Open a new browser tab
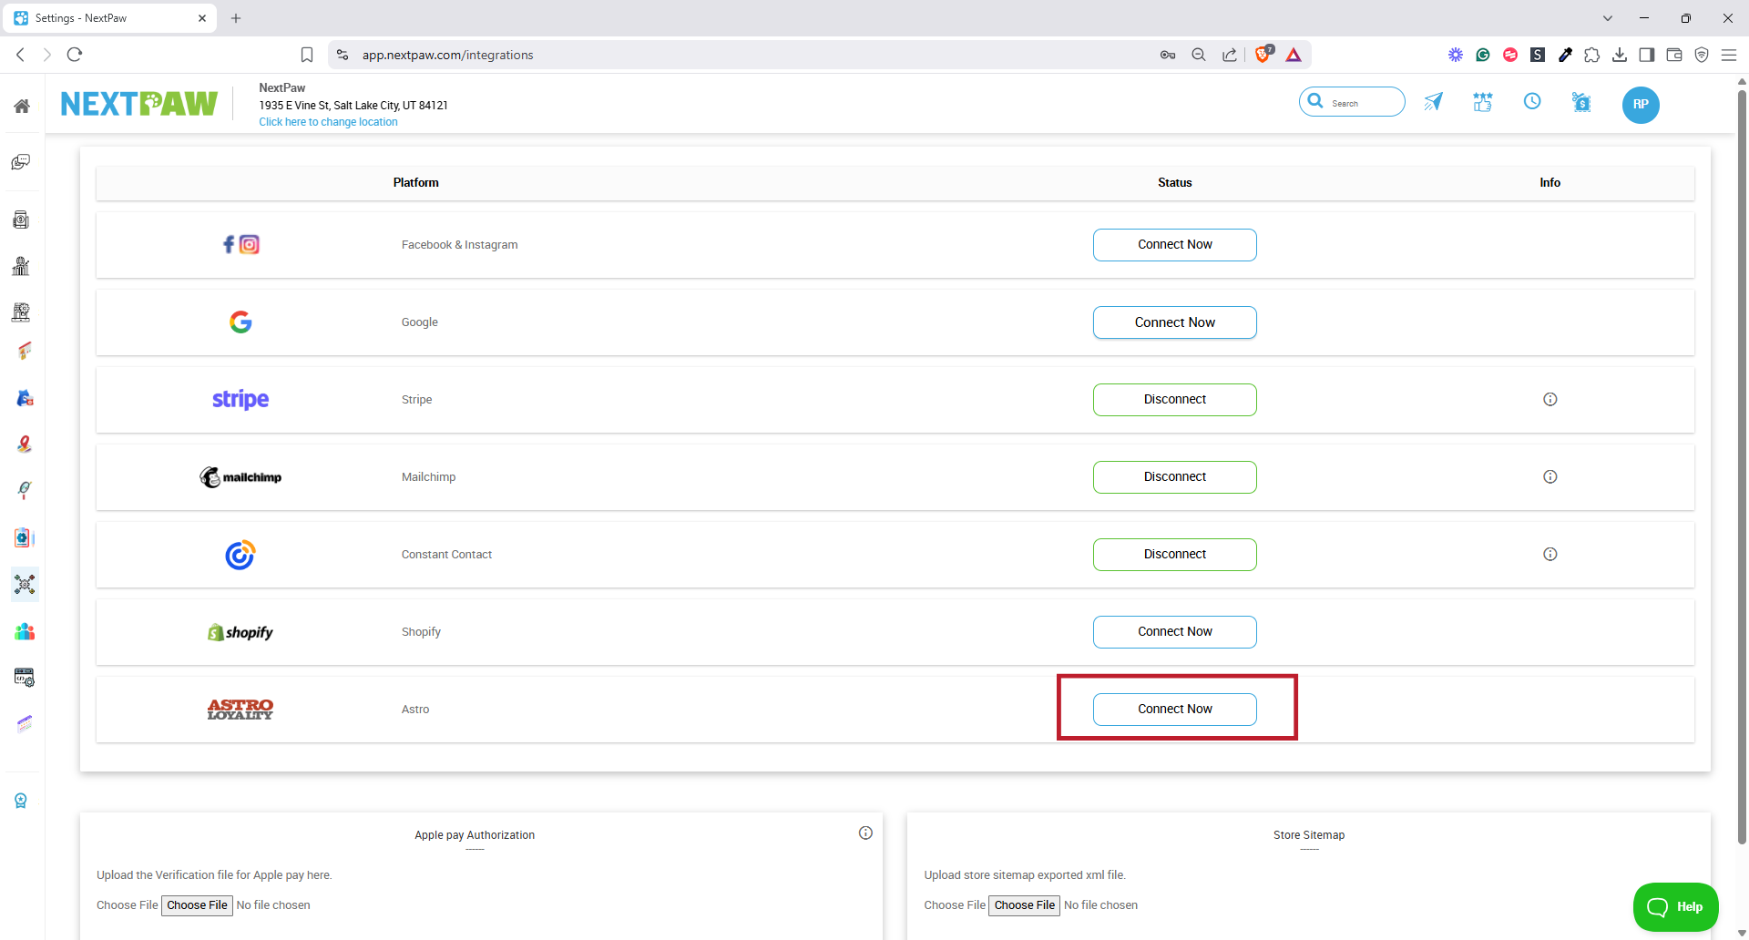The height and width of the screenshot is (940, 1749). pyautogui.click(x=236, y=18)
